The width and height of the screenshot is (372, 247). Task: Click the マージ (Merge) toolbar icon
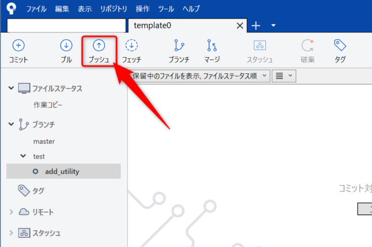(212, 46)
